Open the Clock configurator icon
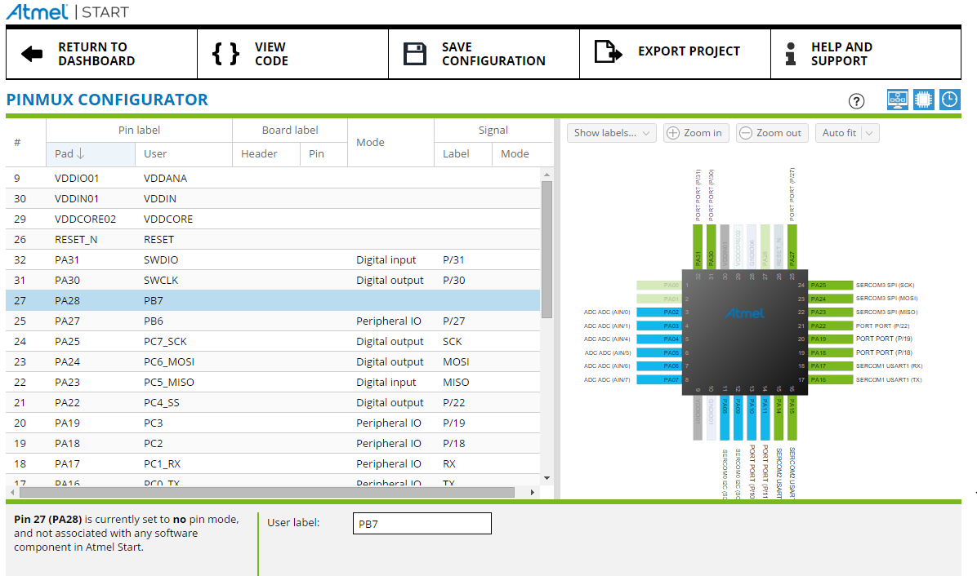977x576 pixels. coord(949,100)
